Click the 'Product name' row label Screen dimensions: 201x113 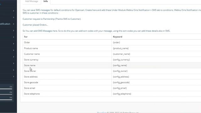[31, 48]
